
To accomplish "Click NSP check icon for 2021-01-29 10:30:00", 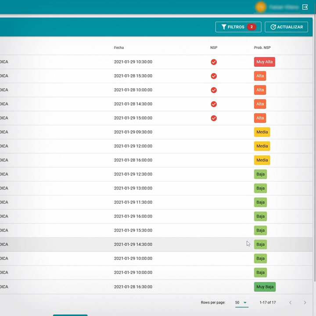I will (214, 62).
